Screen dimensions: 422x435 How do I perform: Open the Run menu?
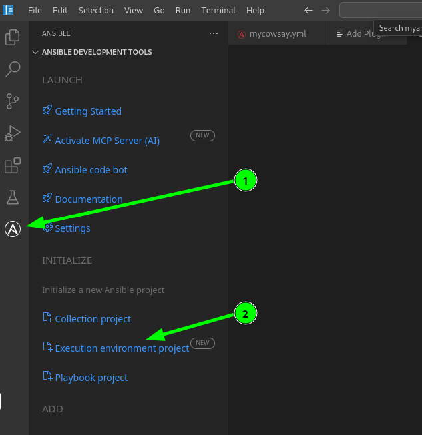(183, 11)
